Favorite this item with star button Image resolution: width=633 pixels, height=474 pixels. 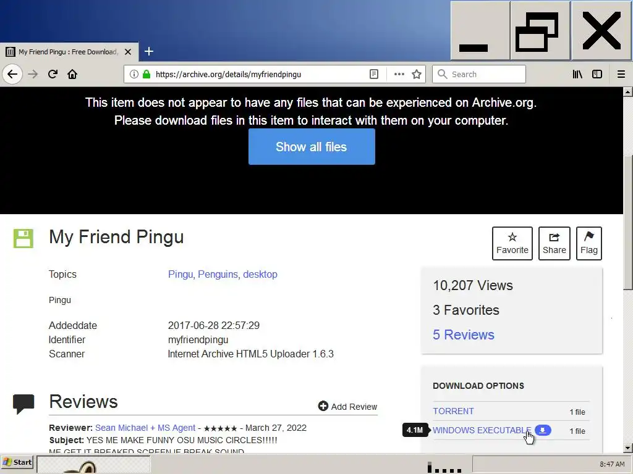[512, 243]
